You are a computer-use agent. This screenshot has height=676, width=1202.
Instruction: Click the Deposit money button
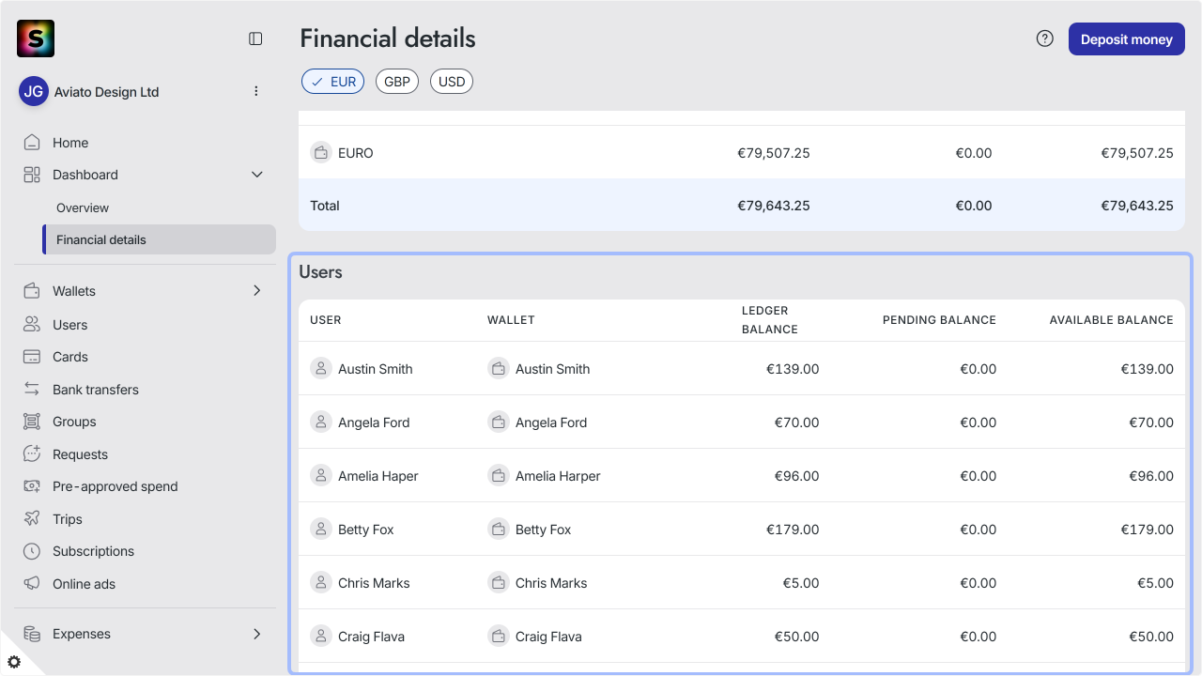(1127, 39)
